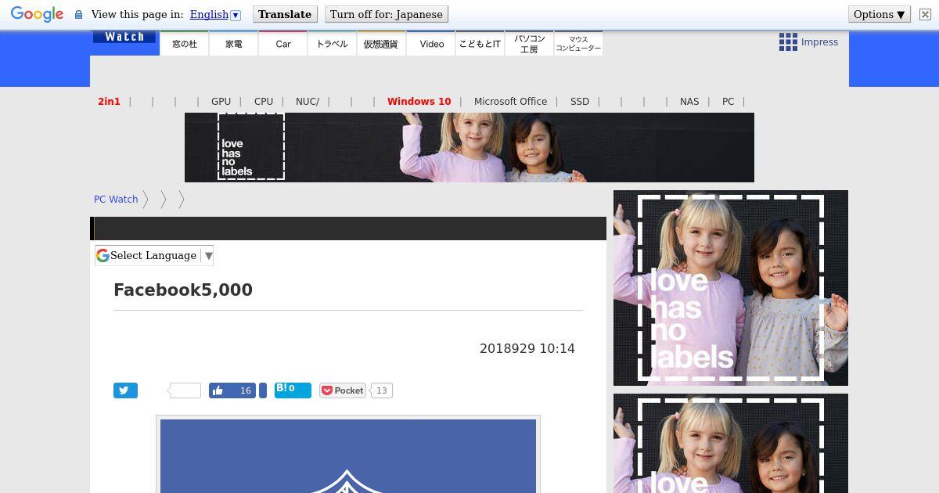Click the lock icon in translate bar
This screenshot has width=939, height=493.
78,14
